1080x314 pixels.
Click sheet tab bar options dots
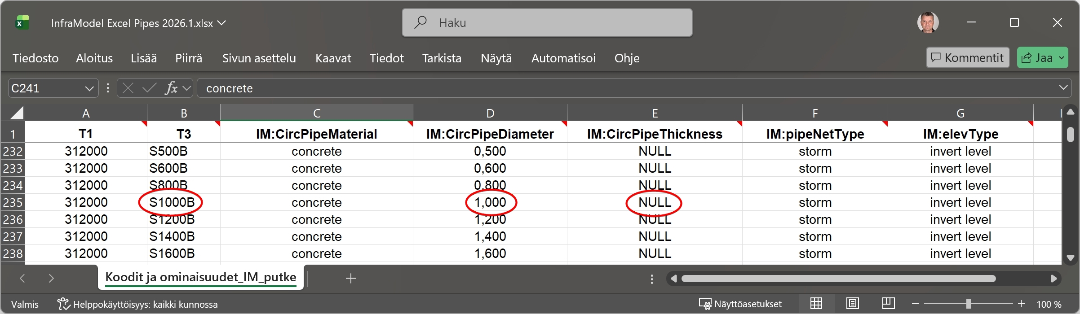point(652,279)
